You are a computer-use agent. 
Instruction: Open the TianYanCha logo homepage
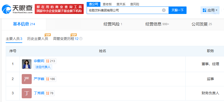[17, 9]
